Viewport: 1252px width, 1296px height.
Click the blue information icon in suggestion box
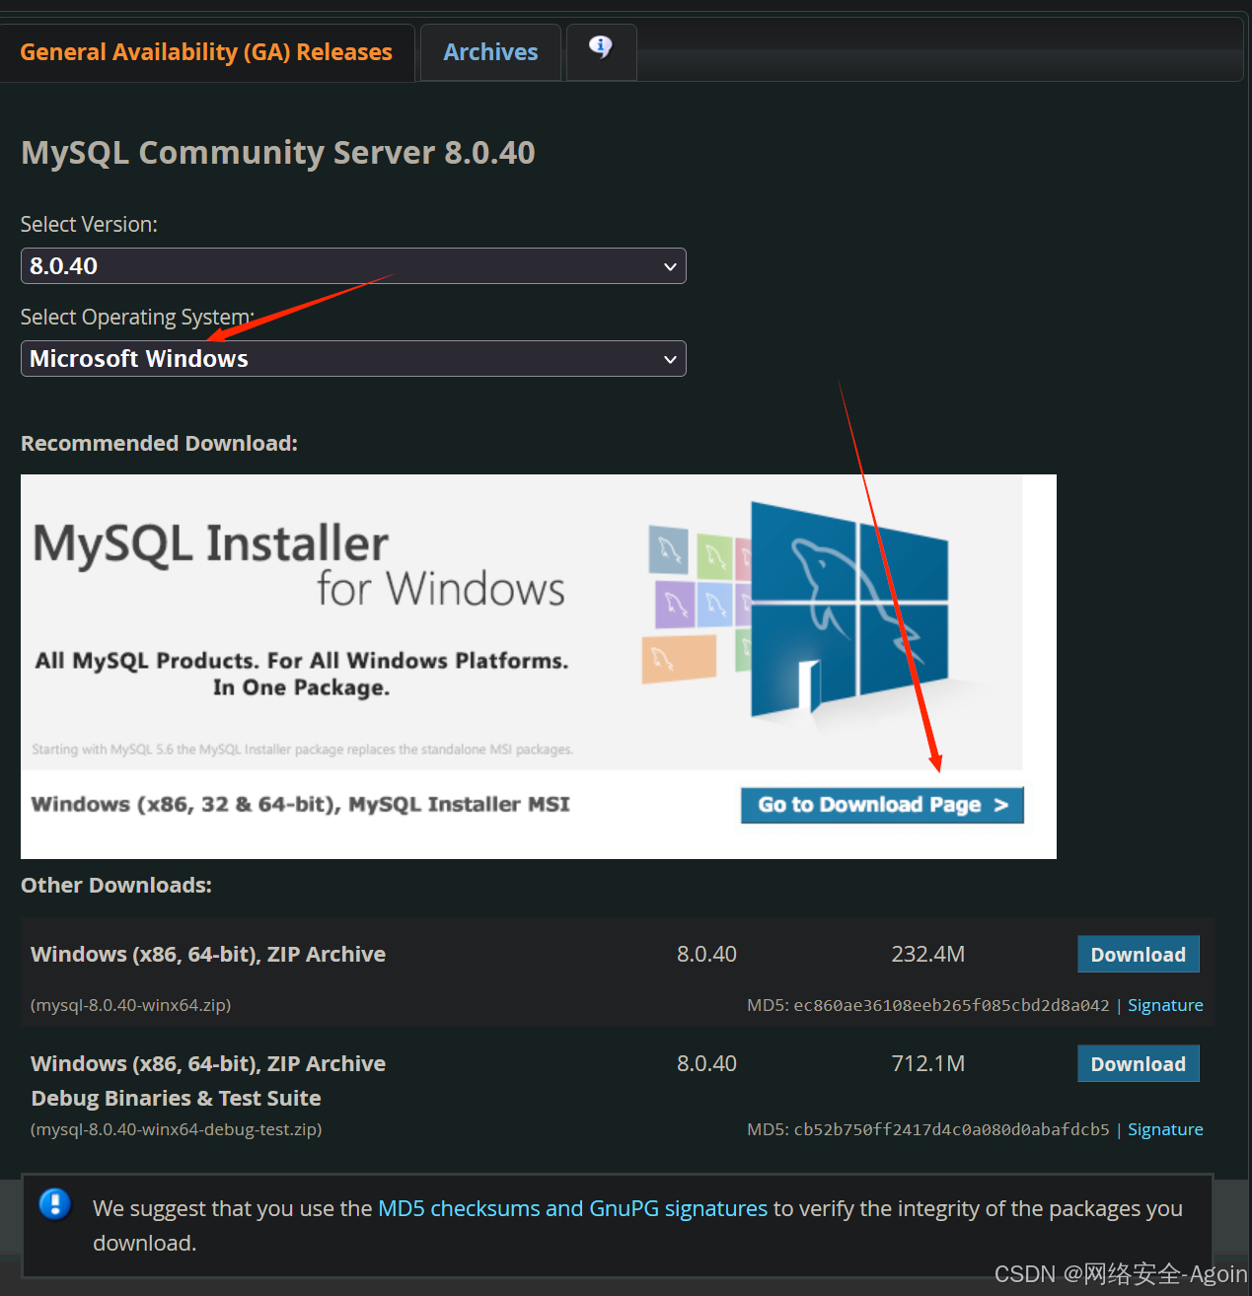click(x=54, y=1204)
